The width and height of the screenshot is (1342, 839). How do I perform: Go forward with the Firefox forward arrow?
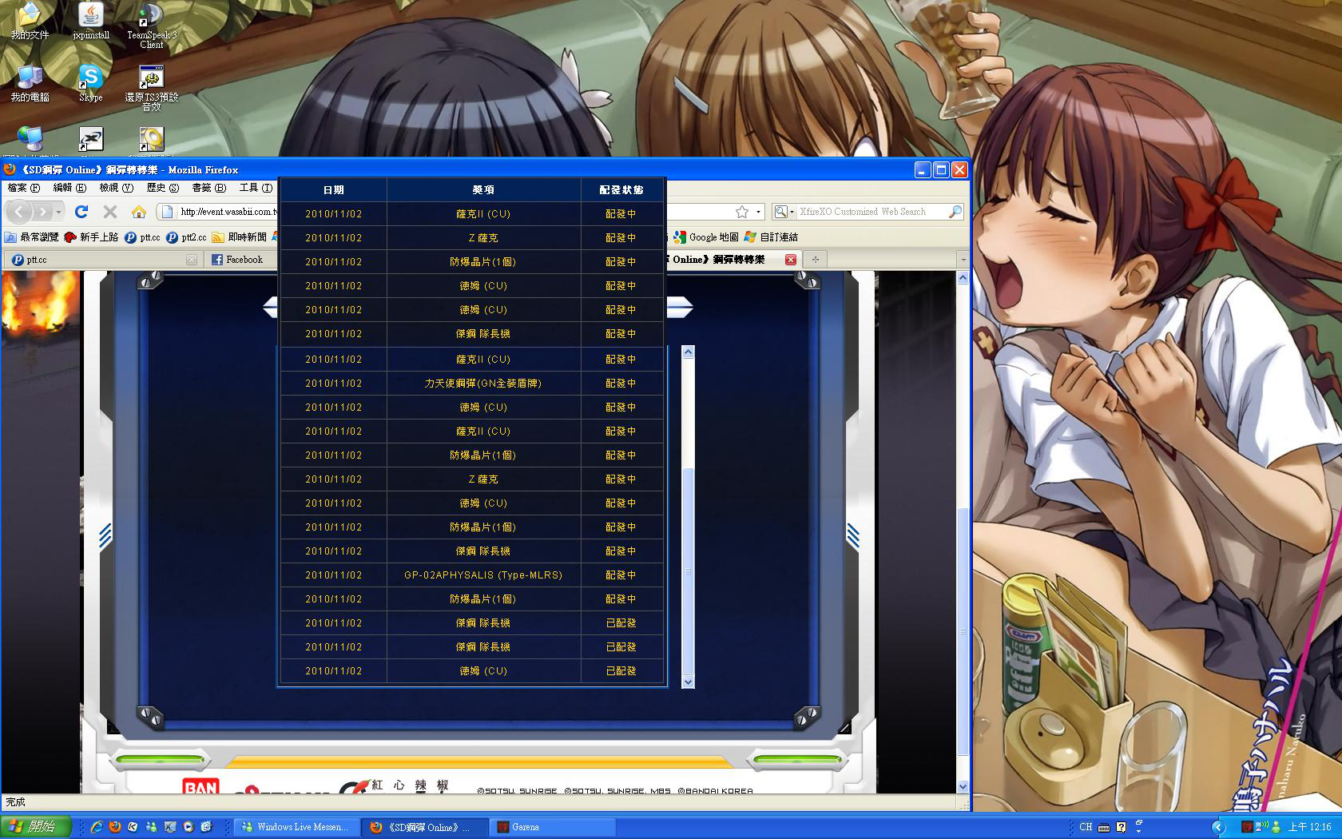(x=42, y=212)
